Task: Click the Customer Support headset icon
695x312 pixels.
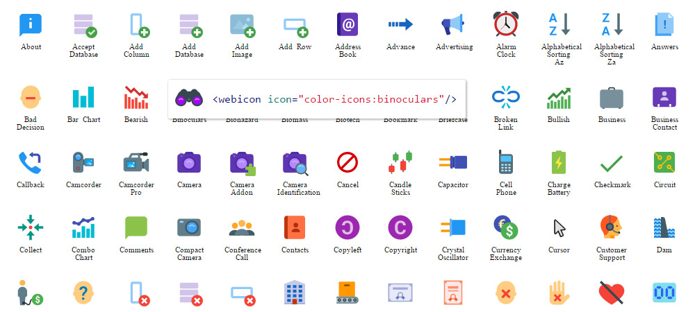Action: click(611, 227)
